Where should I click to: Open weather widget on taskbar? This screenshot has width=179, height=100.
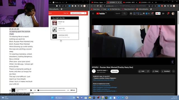click(x=5, y=98)
